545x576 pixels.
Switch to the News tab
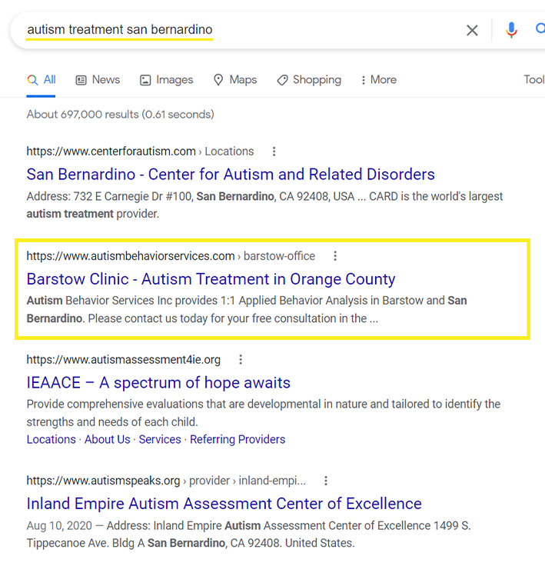[98, 80]
